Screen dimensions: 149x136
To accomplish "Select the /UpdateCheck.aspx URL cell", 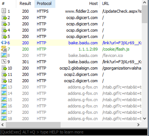I will (x=122, y=11).
